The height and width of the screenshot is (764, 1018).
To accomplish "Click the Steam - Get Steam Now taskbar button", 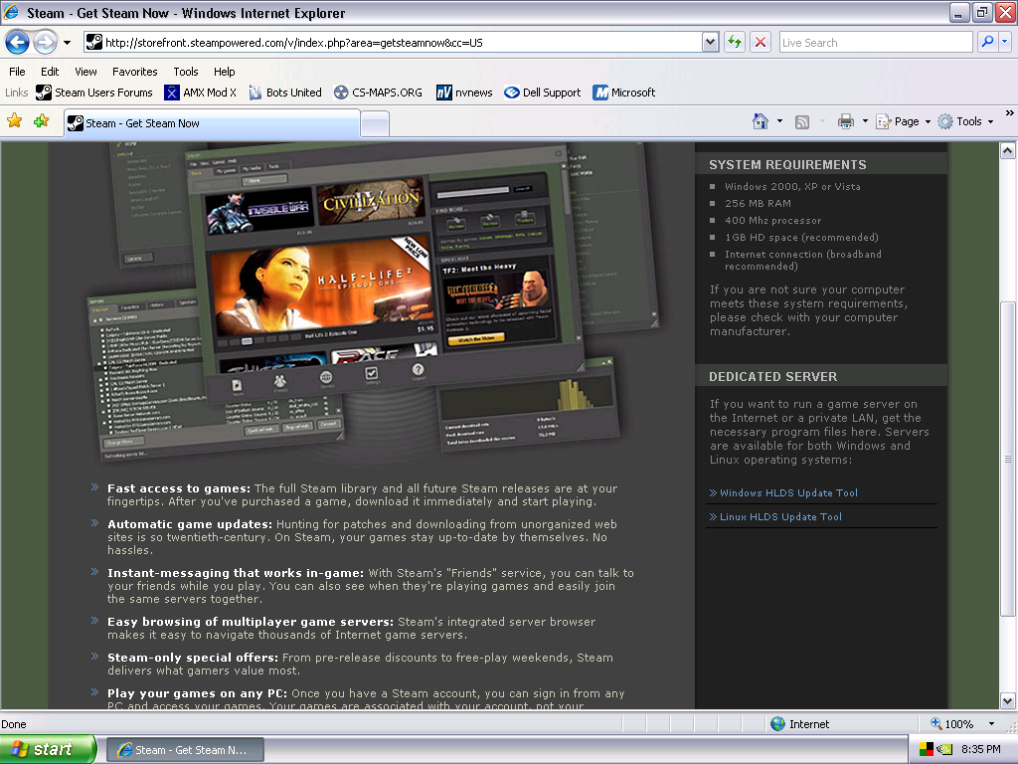I will tap(184, 750).
